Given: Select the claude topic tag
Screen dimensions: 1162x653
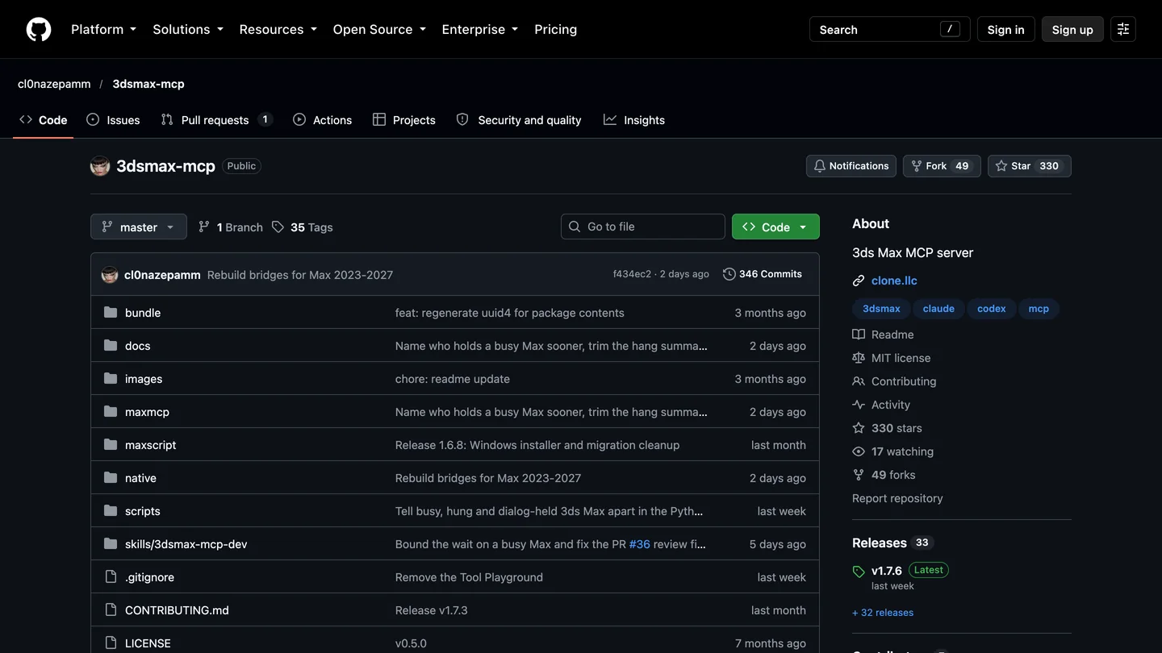Looking at the screenshot, I should (938, 309).
